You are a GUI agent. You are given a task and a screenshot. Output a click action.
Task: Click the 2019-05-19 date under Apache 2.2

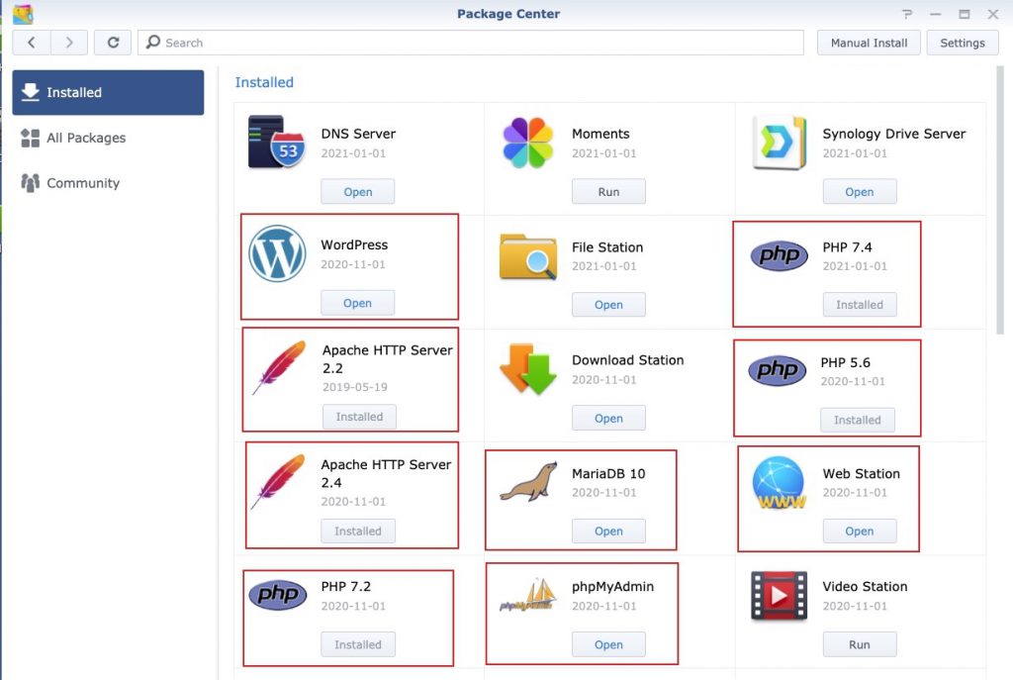coord(355,387)
